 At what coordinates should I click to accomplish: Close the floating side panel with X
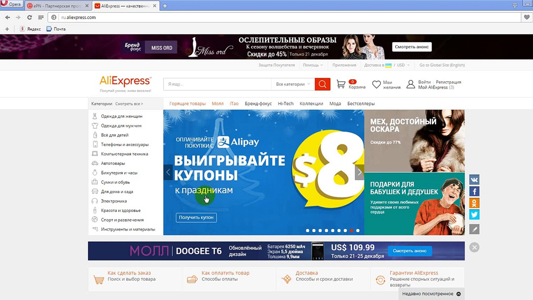[474, 247]
